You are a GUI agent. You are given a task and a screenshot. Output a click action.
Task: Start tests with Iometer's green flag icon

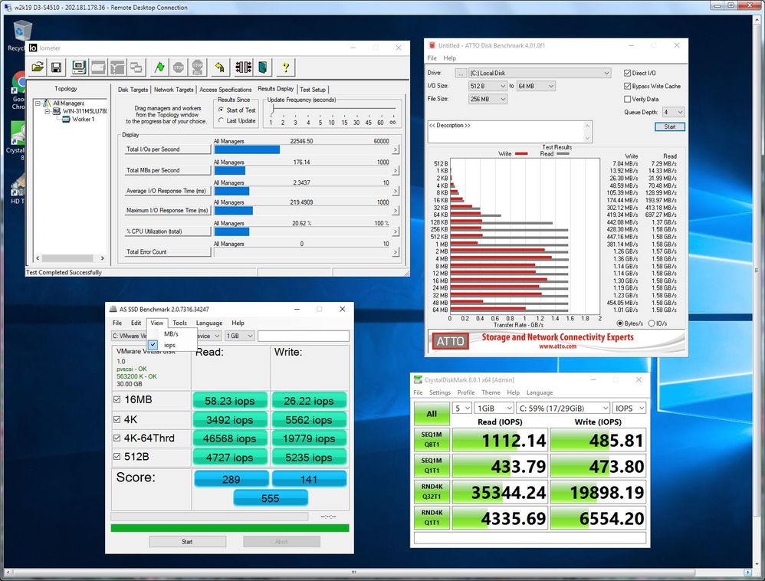coord(159,67)
